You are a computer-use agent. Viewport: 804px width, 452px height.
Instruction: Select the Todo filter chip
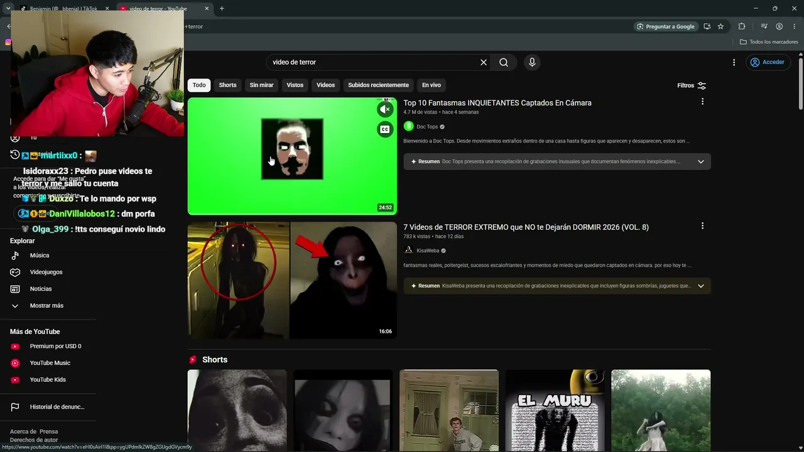[x=199, y=85]
